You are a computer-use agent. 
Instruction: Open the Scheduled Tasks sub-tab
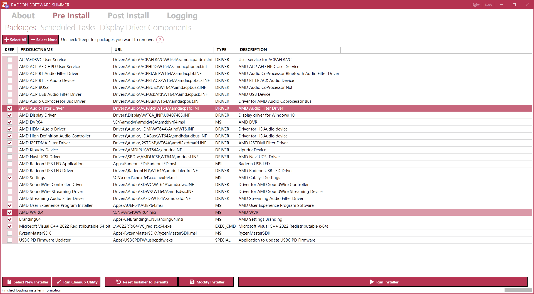[x=68, y=27]
